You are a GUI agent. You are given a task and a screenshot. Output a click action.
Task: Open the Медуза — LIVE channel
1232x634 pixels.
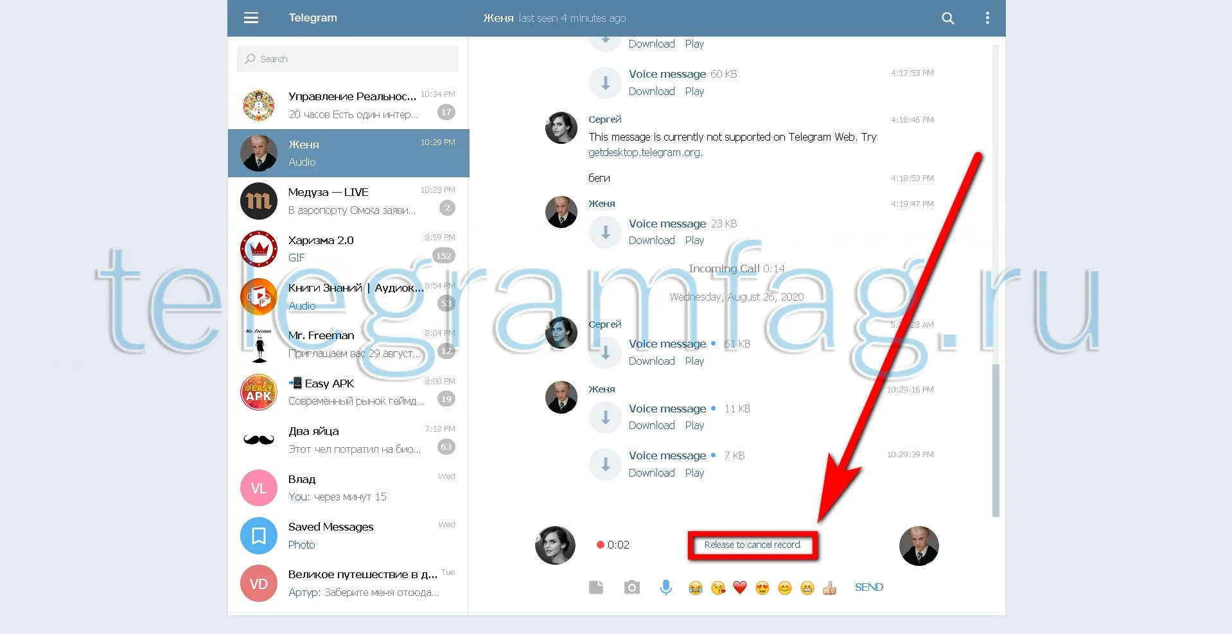tap(349, 201)
